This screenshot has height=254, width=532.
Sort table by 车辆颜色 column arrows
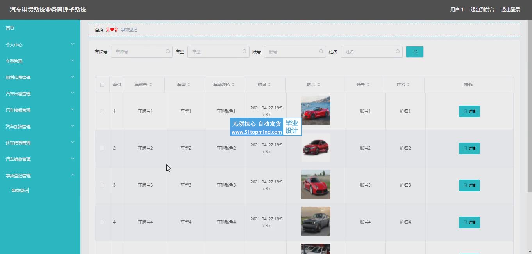pos(234,85)
